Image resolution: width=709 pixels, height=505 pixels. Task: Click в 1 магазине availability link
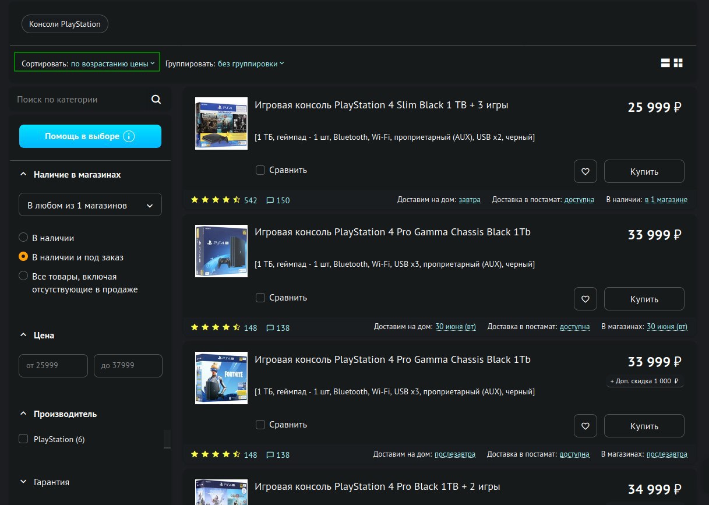[x=666, y=199]
